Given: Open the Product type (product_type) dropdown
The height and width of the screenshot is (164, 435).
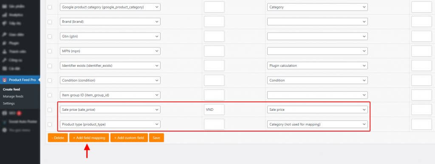Looking at the screenshot, I should 110,124.
